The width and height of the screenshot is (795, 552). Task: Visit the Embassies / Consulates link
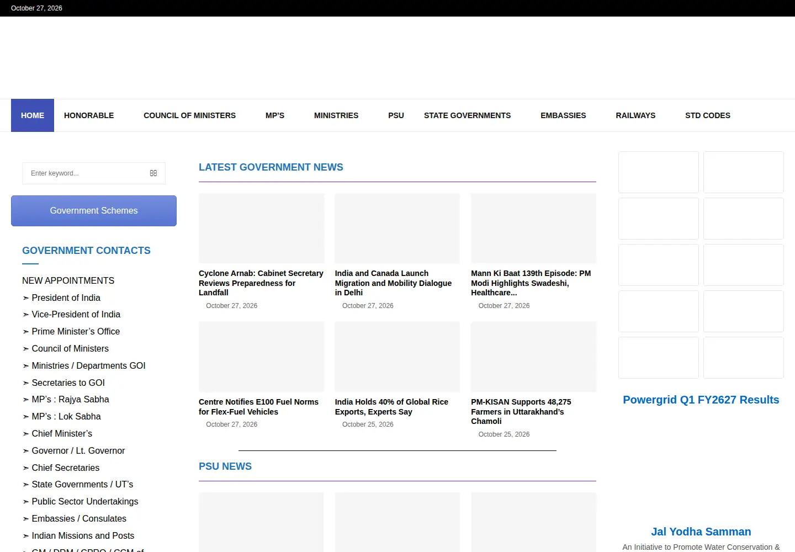[79, 519]
